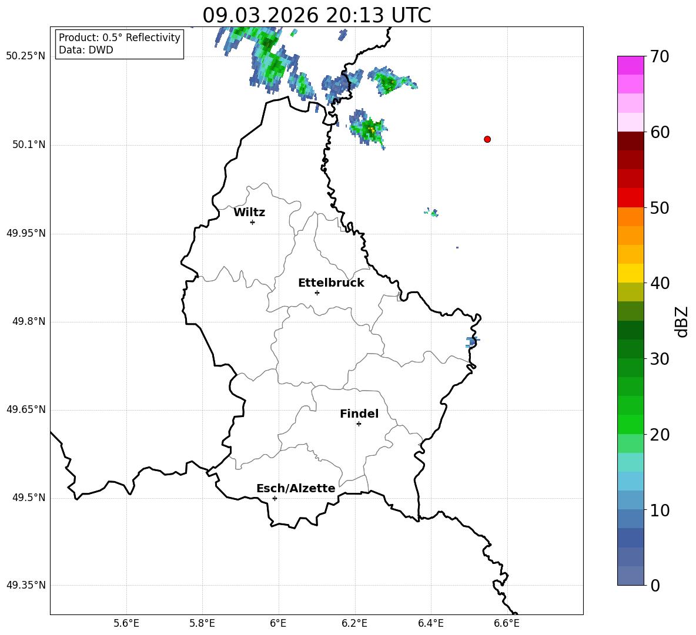Click the tiny green echo near 6.4°E 49.98°N

[x=432, y=213]
